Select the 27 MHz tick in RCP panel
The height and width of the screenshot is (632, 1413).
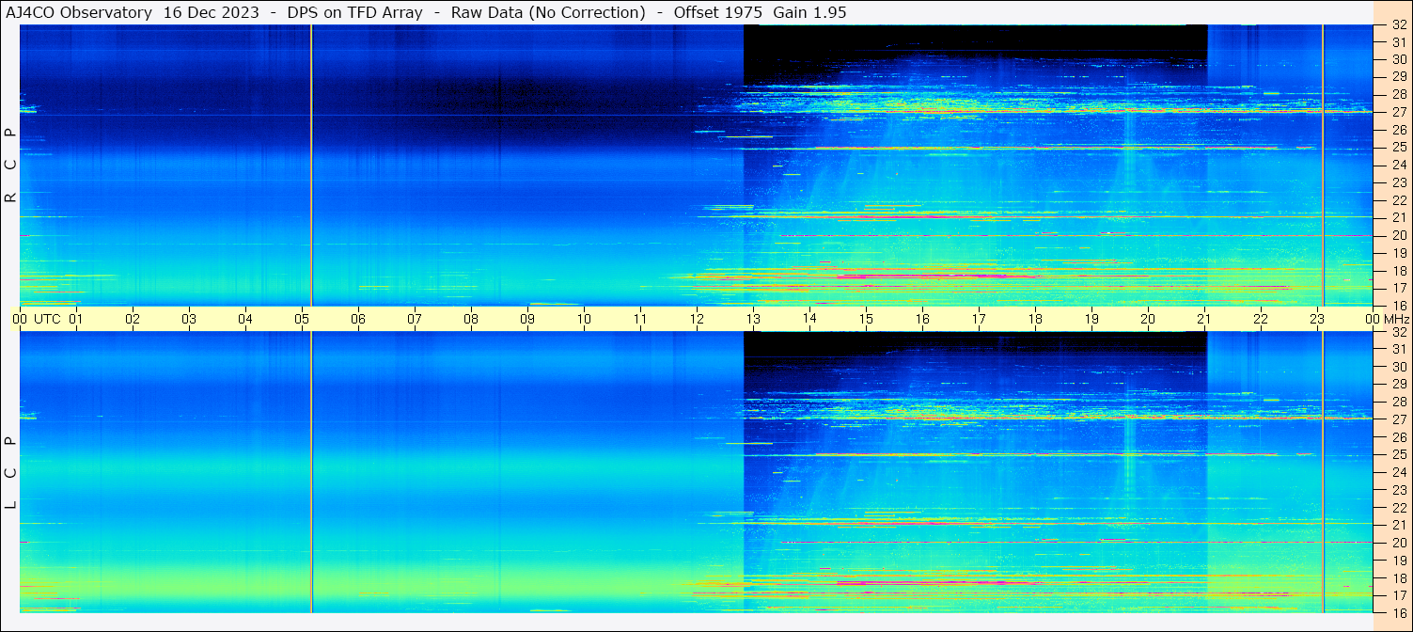[x=1398, y=112]
